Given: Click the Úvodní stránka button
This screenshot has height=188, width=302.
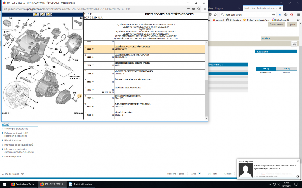Looking at the screenshot, I should pos(276,25).
